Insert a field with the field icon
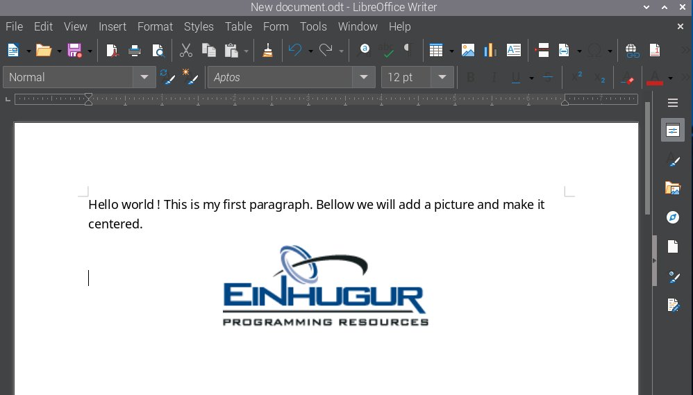Image resolution: width=693 pixels, height=395 pixels. coord(564,51)
